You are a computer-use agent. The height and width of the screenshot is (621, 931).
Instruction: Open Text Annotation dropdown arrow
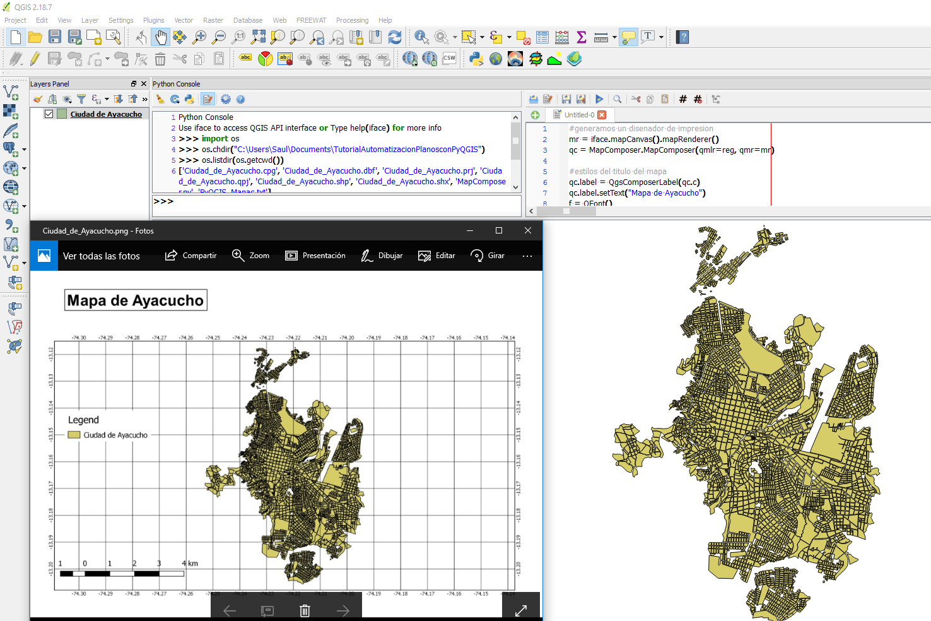click(x=661, y=37)
